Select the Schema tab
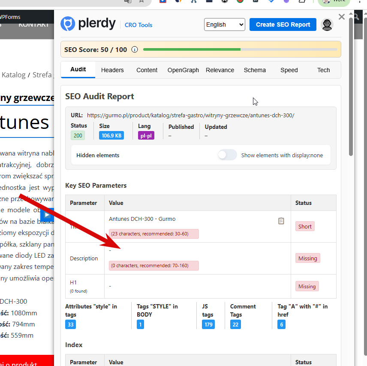The height and width of the screenshot is (366, 367). coord(255,70)
